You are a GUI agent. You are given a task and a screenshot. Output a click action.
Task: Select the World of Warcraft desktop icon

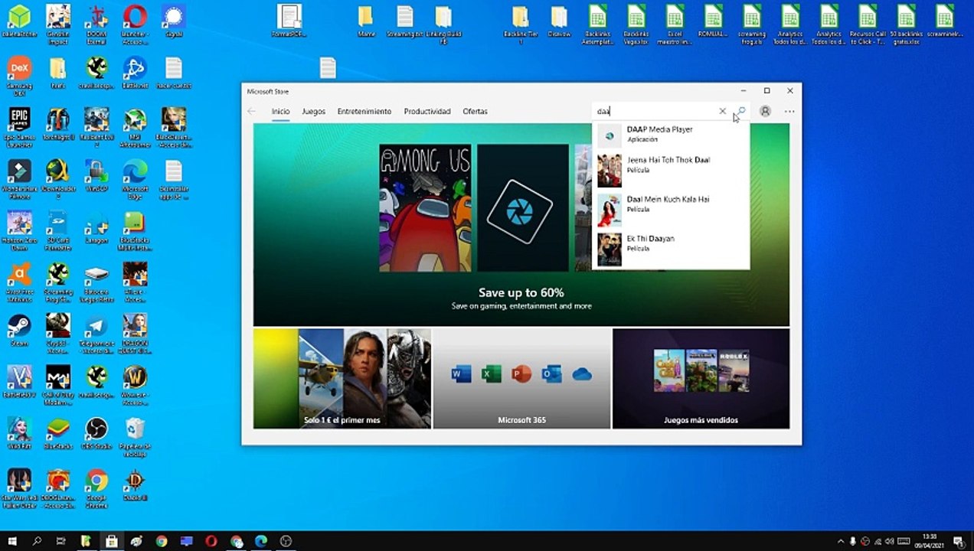pos(135,385)
